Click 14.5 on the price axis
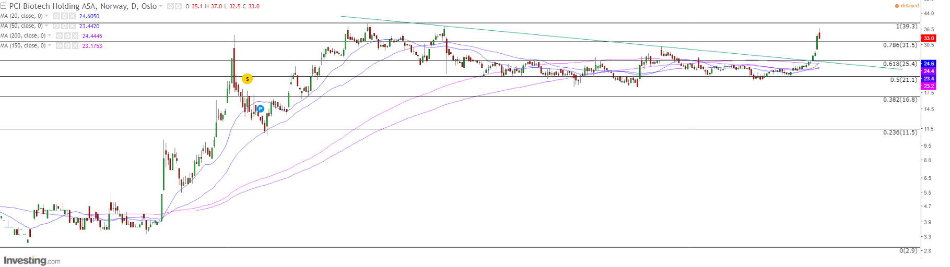 point(929,109)
